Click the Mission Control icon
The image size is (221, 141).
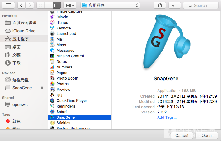point(52,56)
